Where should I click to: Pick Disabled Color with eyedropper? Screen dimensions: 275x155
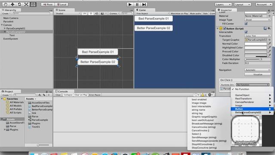(x=269, y=55)
